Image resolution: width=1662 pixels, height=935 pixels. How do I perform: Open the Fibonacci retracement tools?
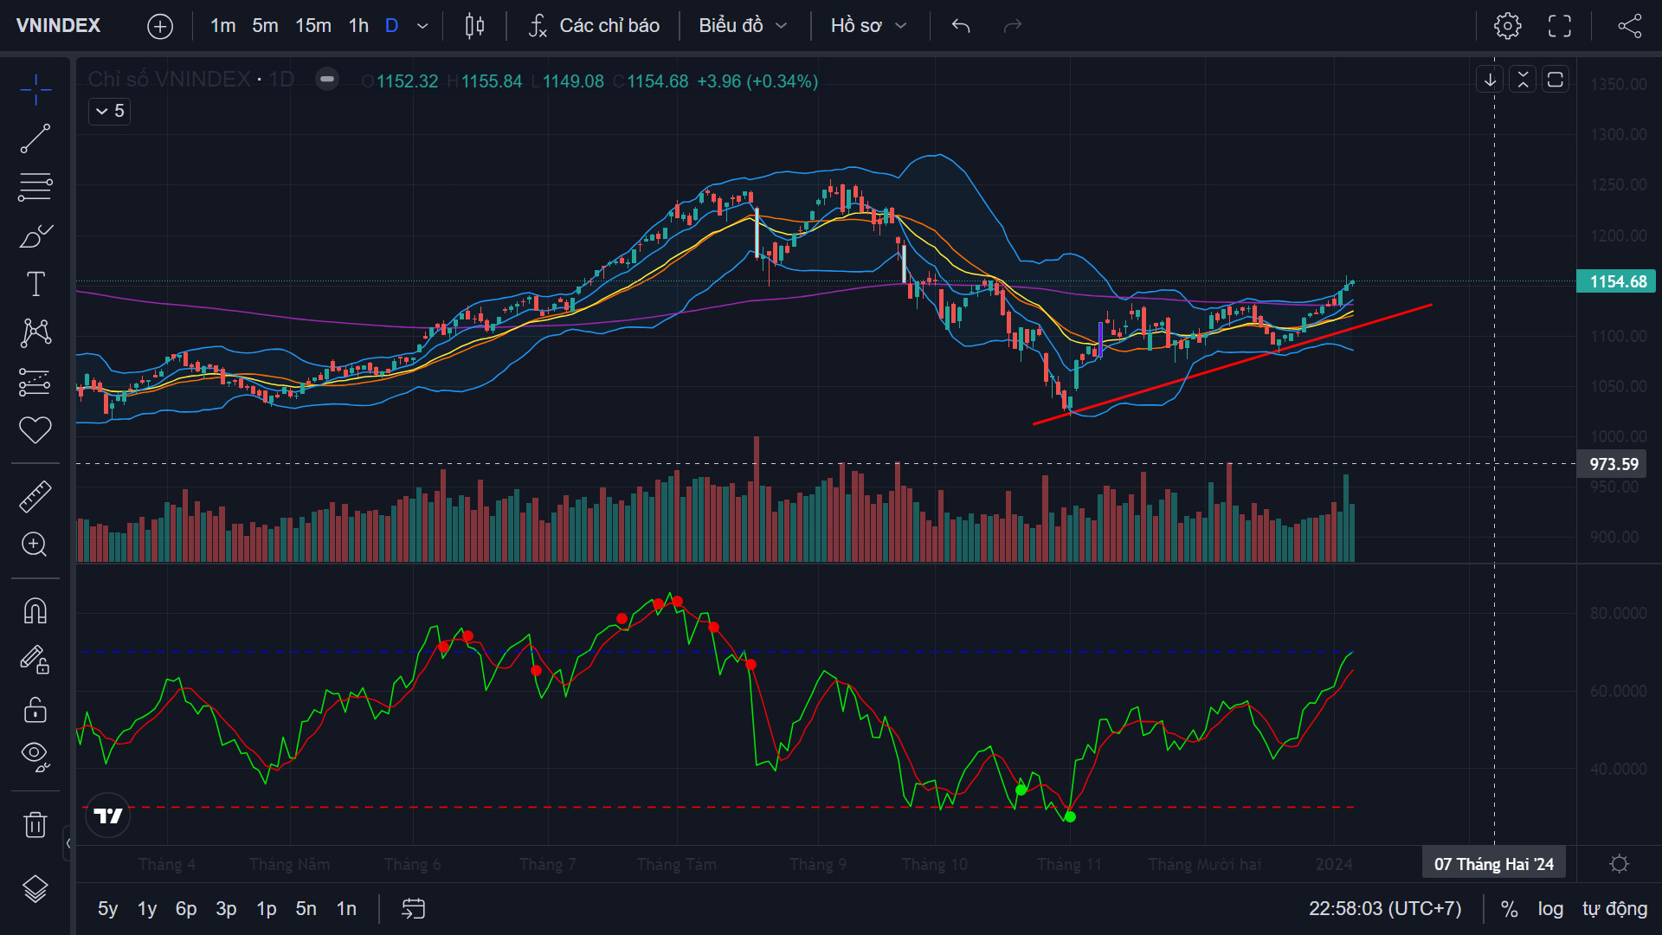point(35,187)
